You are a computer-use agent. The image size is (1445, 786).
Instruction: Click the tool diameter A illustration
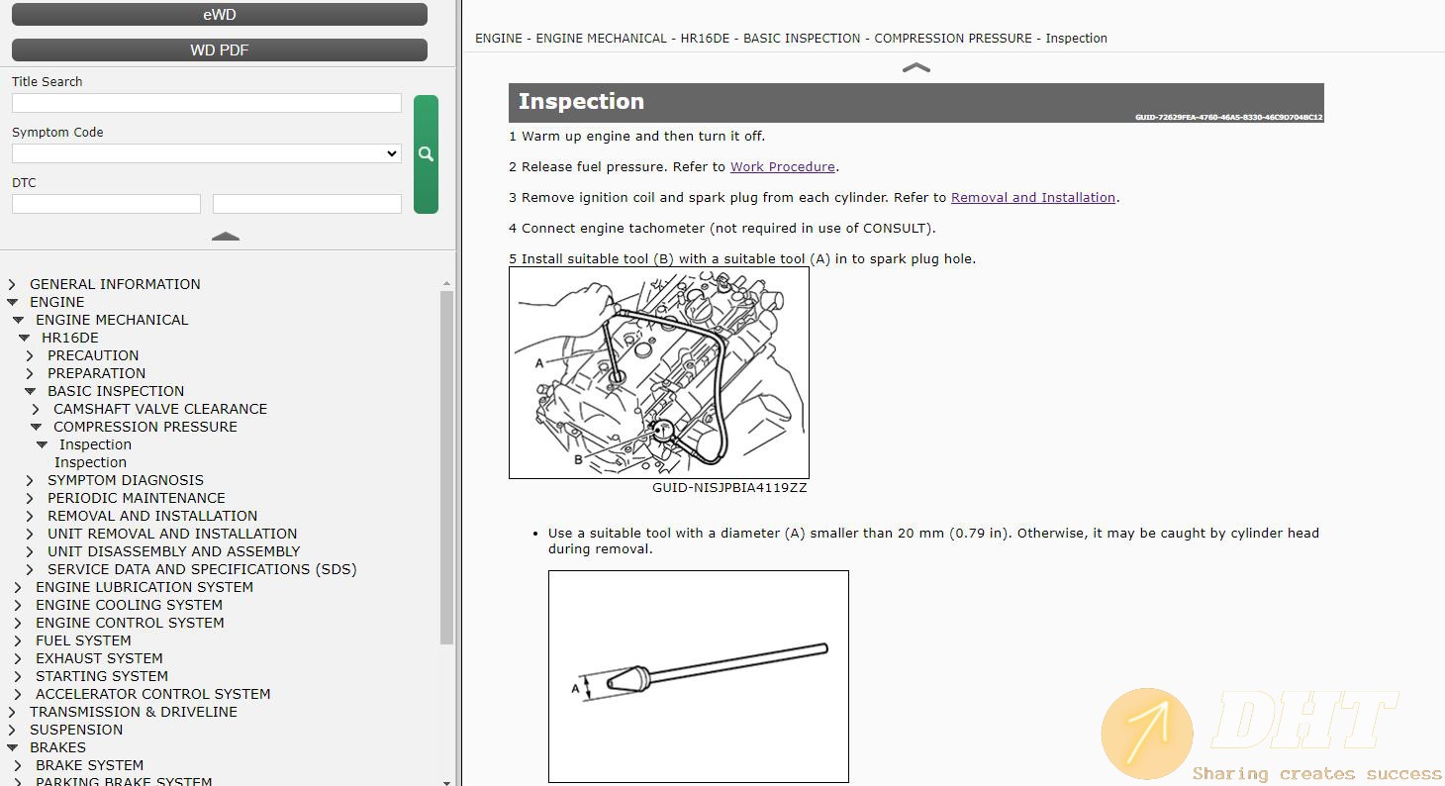[699, 676]
